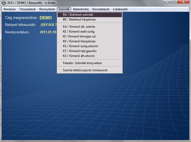Select BA / Beérkező számlák
This screenshot has width=191, height=142.
78,15
